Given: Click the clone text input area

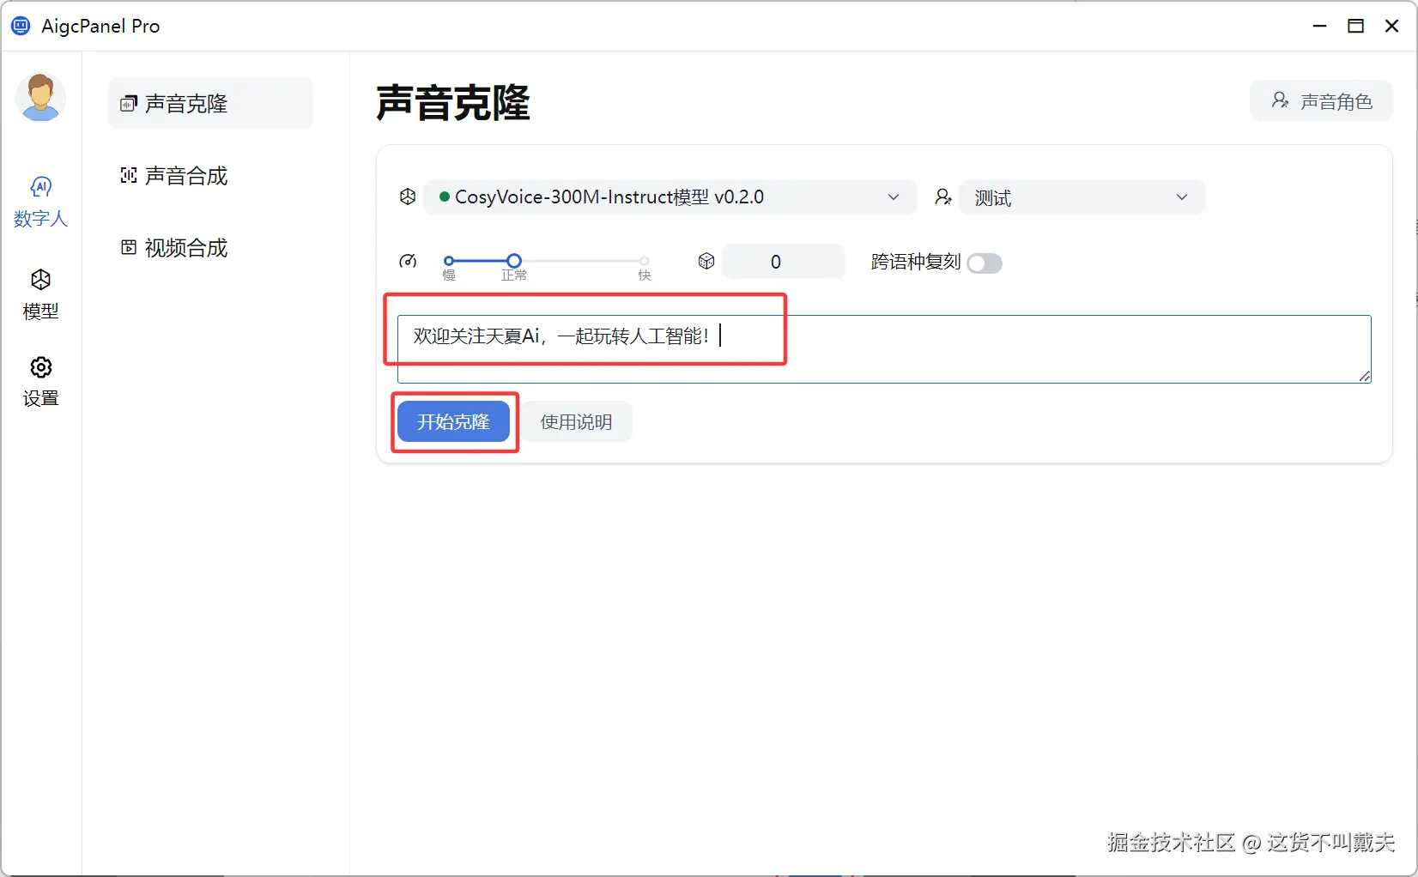Looking at the screenshot, I should pyautogui.click(x=884, y=348).
